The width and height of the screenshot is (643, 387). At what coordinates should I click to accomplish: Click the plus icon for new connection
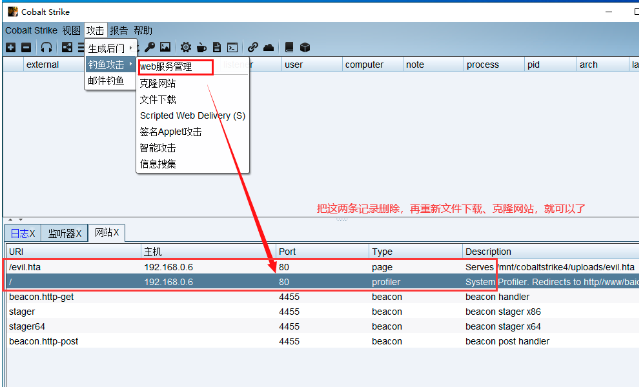[11, 47]
